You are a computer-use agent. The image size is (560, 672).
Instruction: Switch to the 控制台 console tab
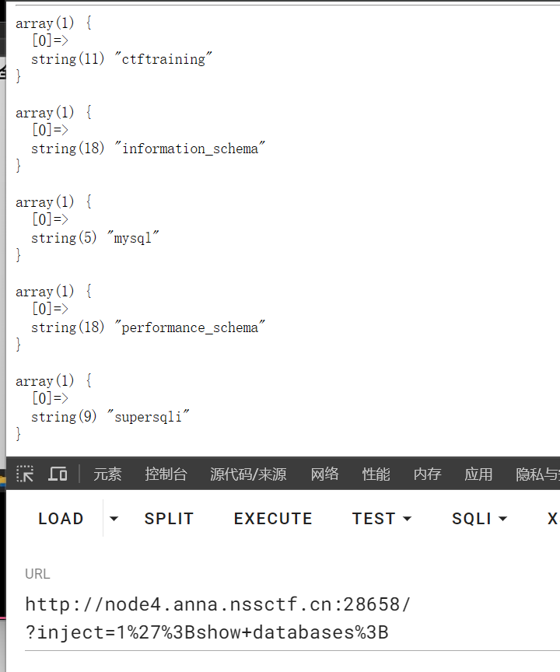coord(166,474)
